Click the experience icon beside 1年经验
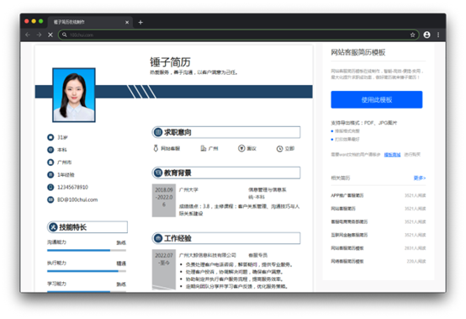Screen dimensions: 466x319 click(50, 175)
